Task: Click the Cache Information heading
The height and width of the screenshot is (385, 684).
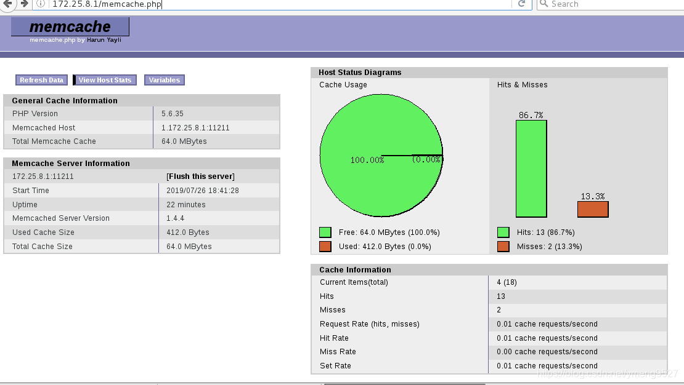Action: (355, 269)
